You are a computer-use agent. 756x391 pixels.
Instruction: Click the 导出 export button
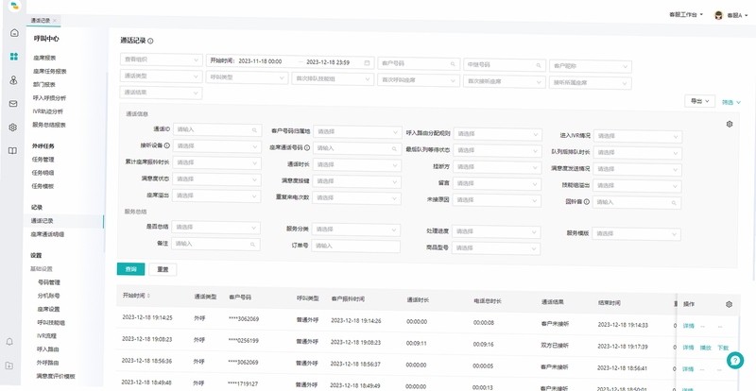tap(699, 101)
